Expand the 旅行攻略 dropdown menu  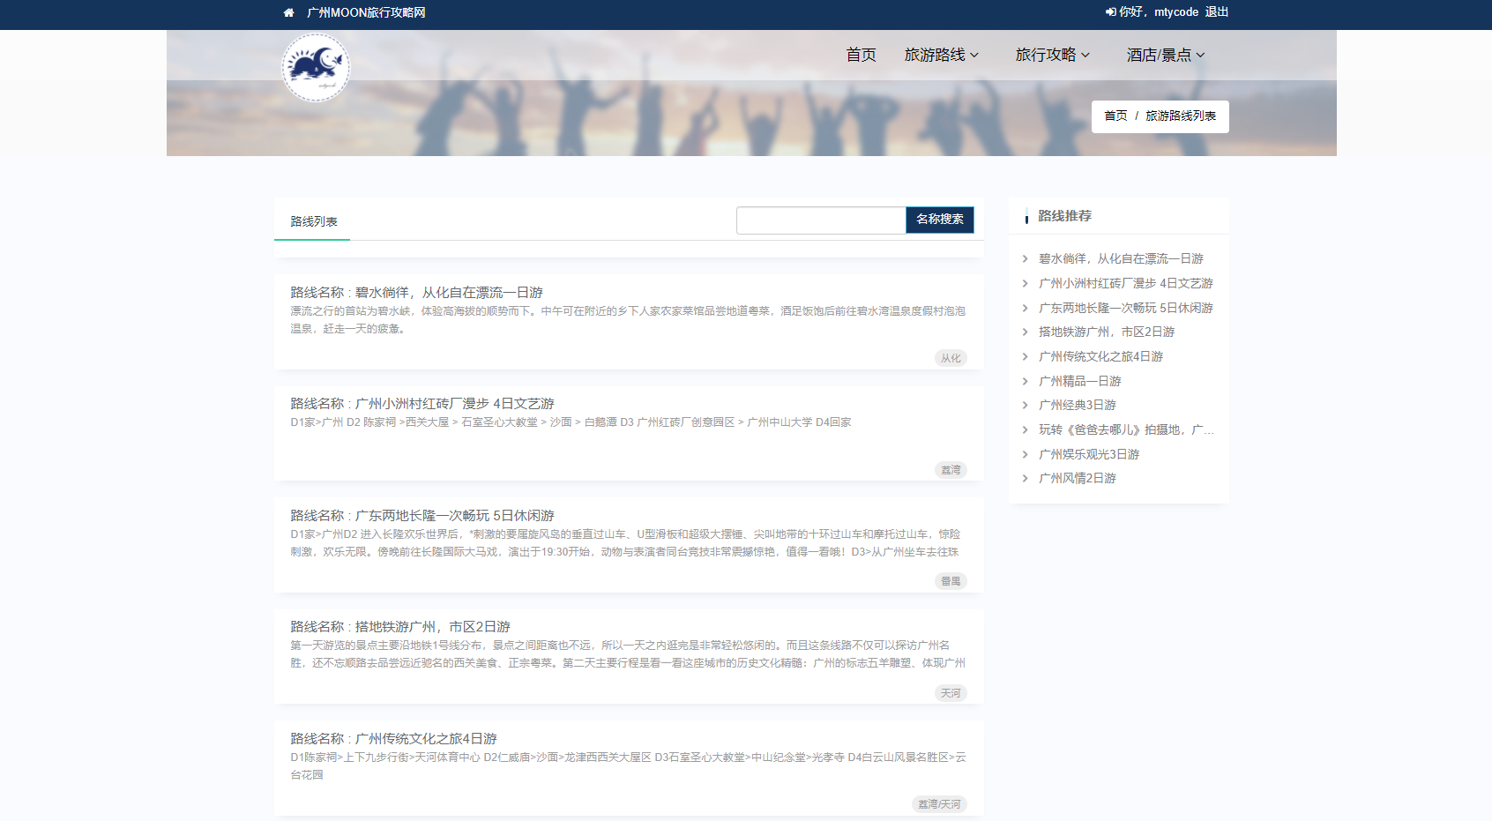click(1053, 55)
